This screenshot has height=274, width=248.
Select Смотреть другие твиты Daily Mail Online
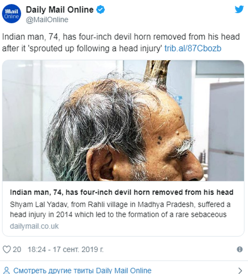82,270
